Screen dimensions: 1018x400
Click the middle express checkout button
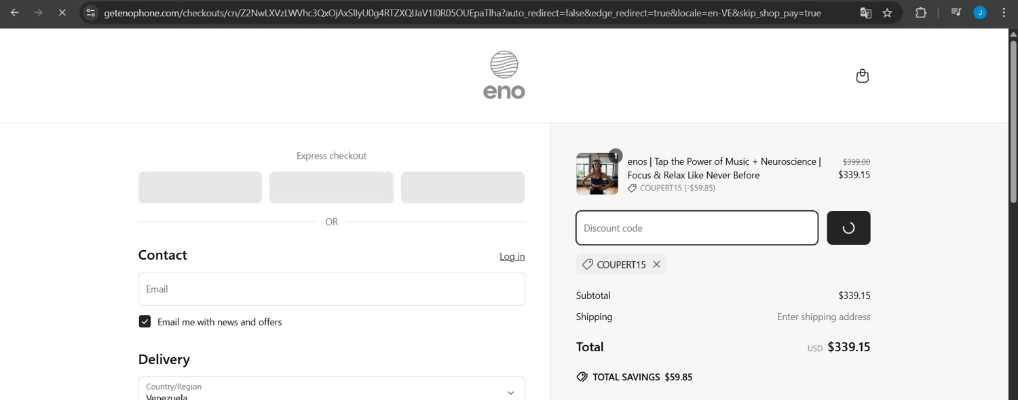point(331,187)
